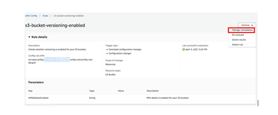Choose Re-evaluate in the Actions menu
The height and width of the screenshot is (115, 278).
[x=238, y=35]
